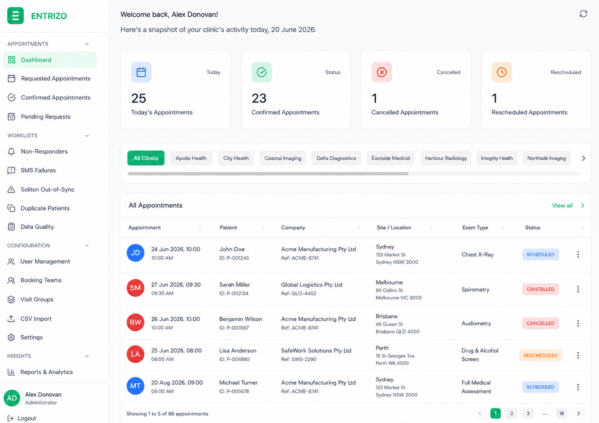The width and height of the screenshot is (599, 423).
Task: Sort table by Status column arrows
Action: pos(583,228)
